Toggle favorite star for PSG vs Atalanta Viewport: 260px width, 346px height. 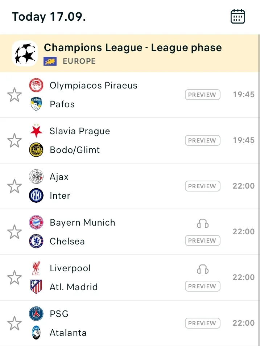15,323
